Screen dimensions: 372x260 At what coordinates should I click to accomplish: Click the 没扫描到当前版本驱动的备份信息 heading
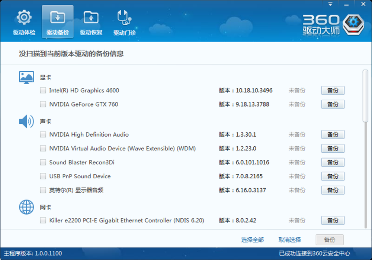click(x=71, y=54)
